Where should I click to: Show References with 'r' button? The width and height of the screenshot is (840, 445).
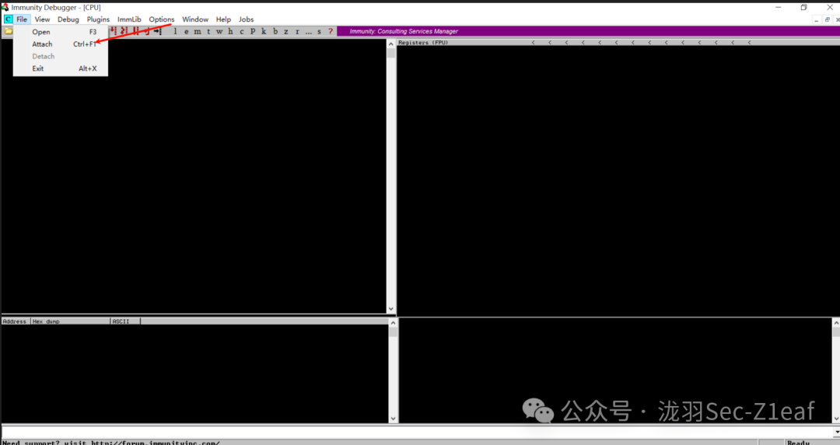[297, 31]
